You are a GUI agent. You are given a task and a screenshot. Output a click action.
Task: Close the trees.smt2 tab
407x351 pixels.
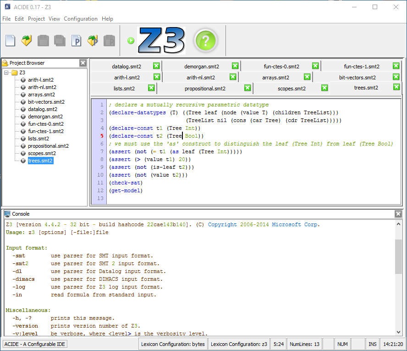[x=396, y=87]
